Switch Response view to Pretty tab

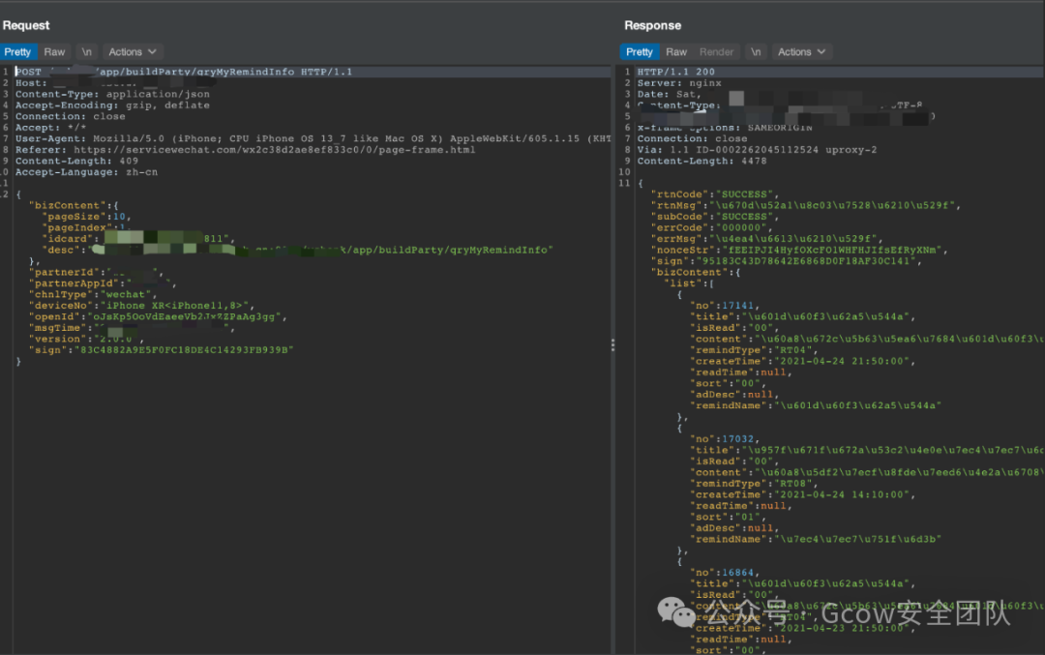[640, 52]
